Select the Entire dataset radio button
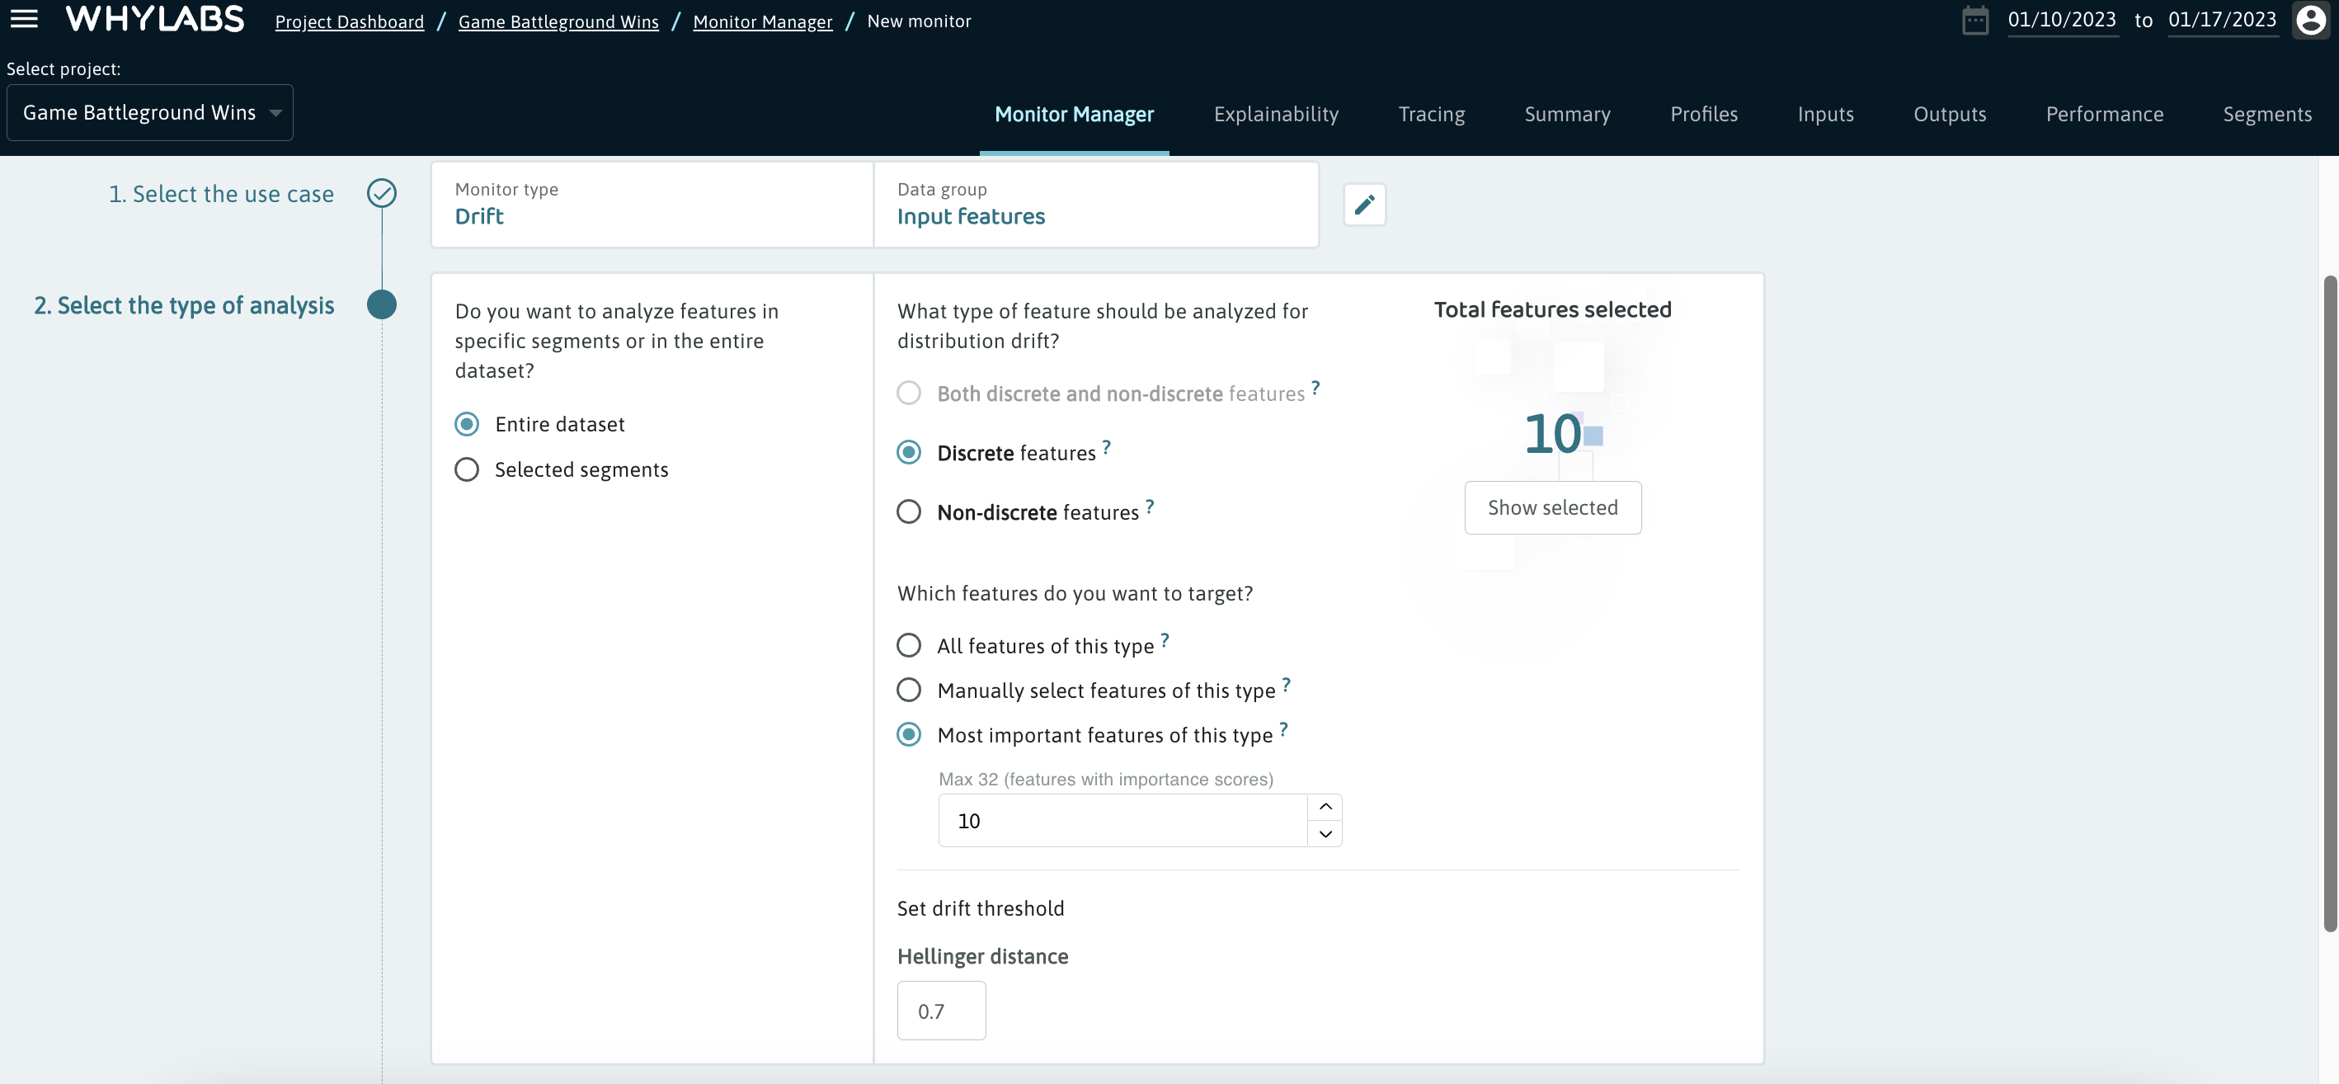Viewport: 2339px width, 1084px height. pos(467,423)
